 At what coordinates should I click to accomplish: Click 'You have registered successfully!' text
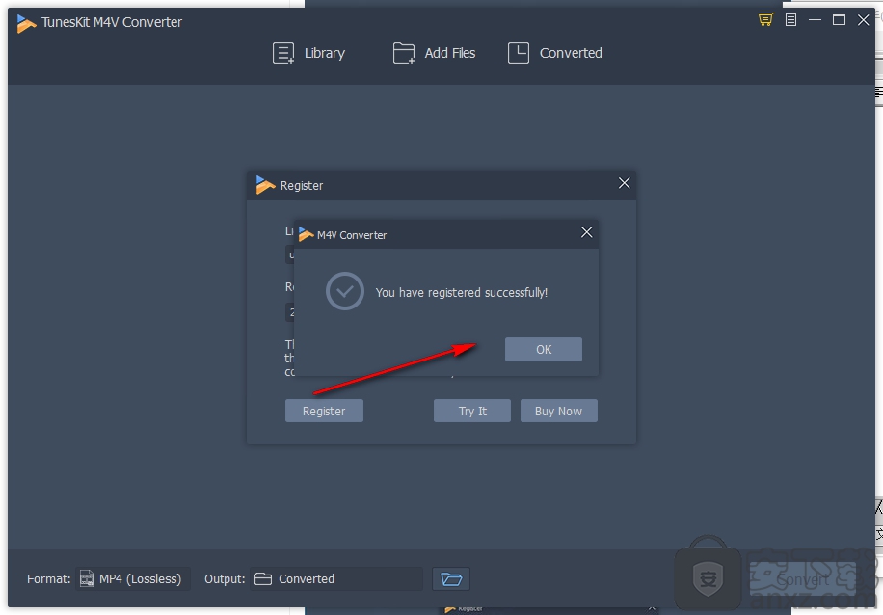(461, 293)
